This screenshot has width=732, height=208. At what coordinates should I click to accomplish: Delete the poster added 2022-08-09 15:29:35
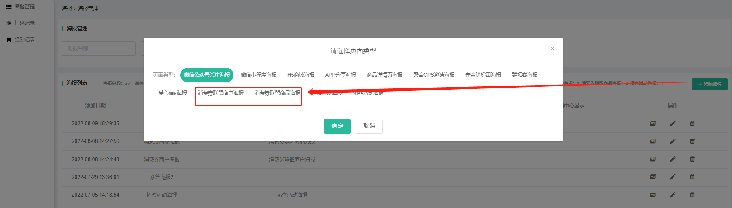[x=692, y=124]
